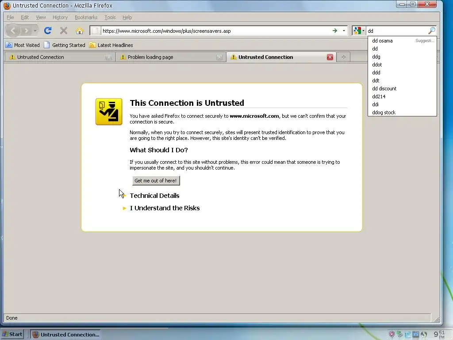Click the network monitor tray icon
This screenshot has height=340, width=453.
(416, 335)
